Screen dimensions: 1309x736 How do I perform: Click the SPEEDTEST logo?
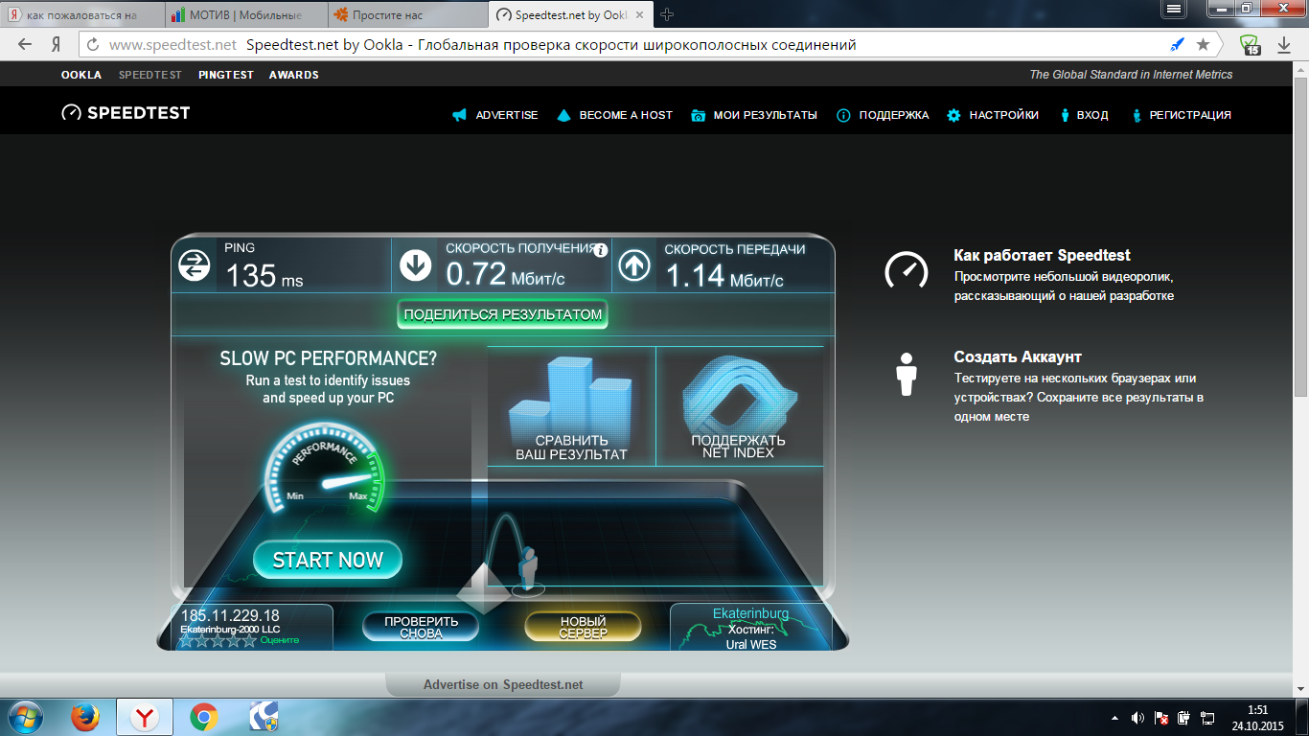126,113
